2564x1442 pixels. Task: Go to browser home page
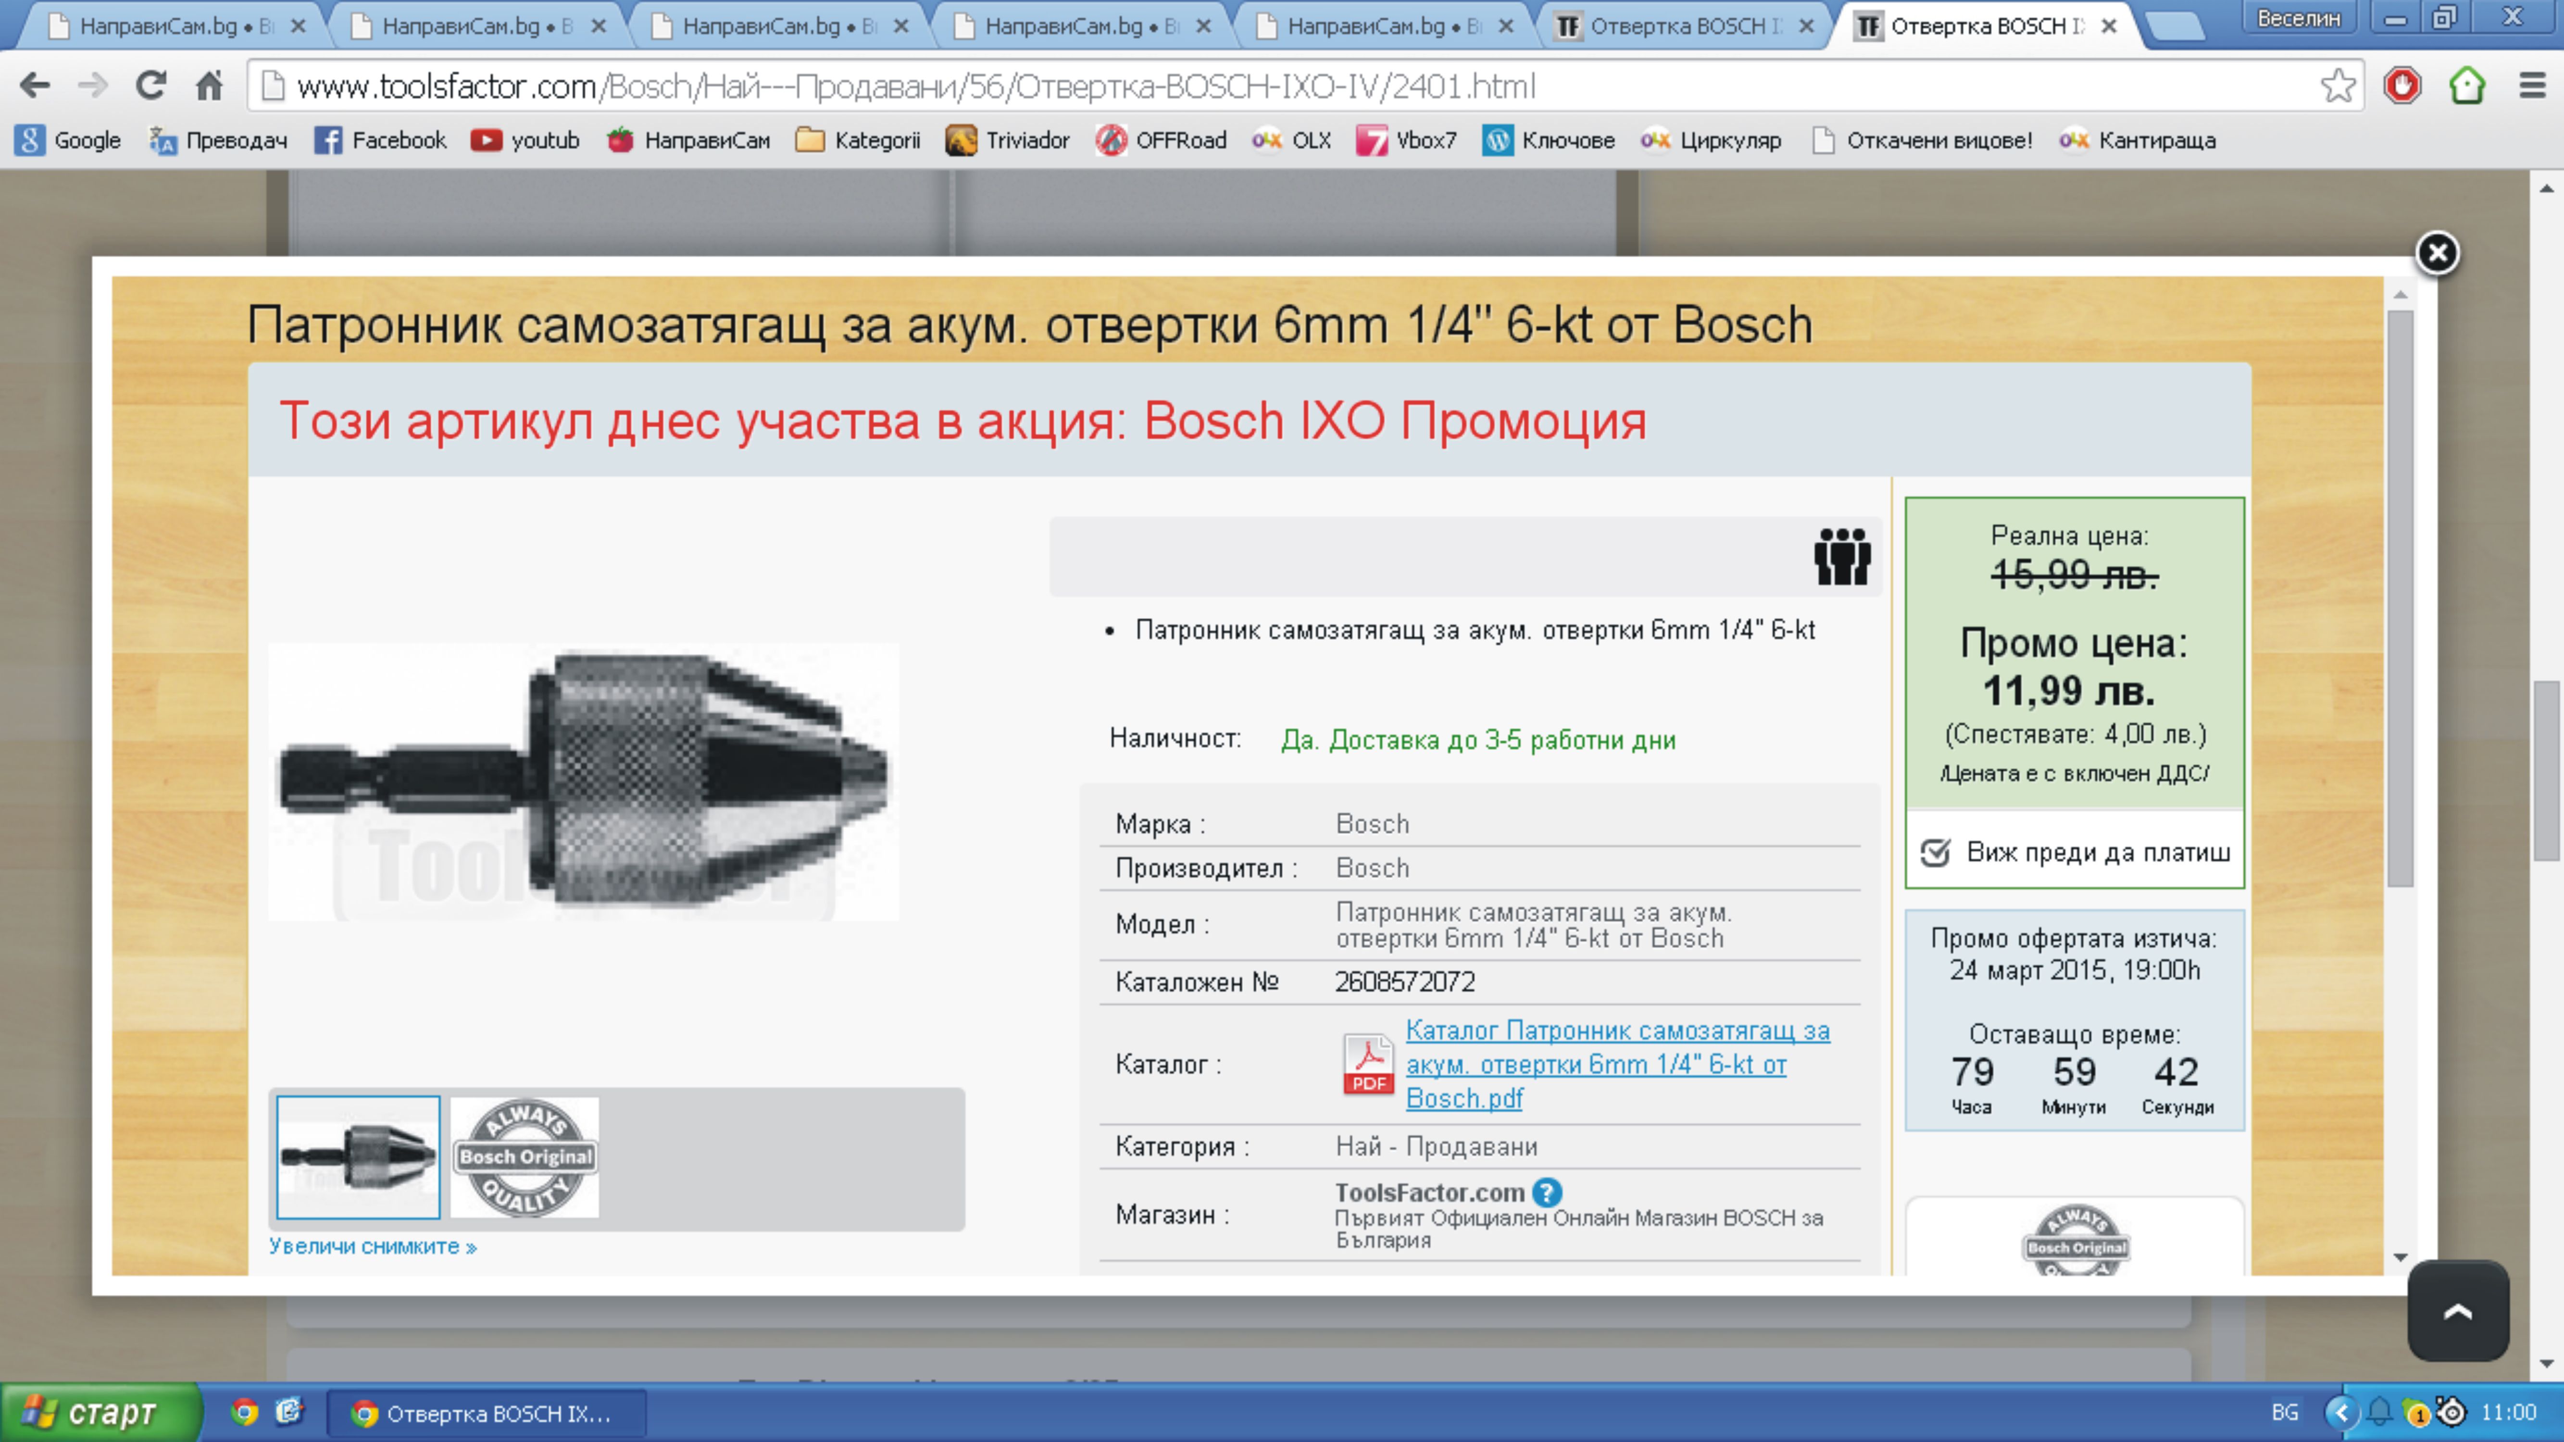(x=209, y=87)
